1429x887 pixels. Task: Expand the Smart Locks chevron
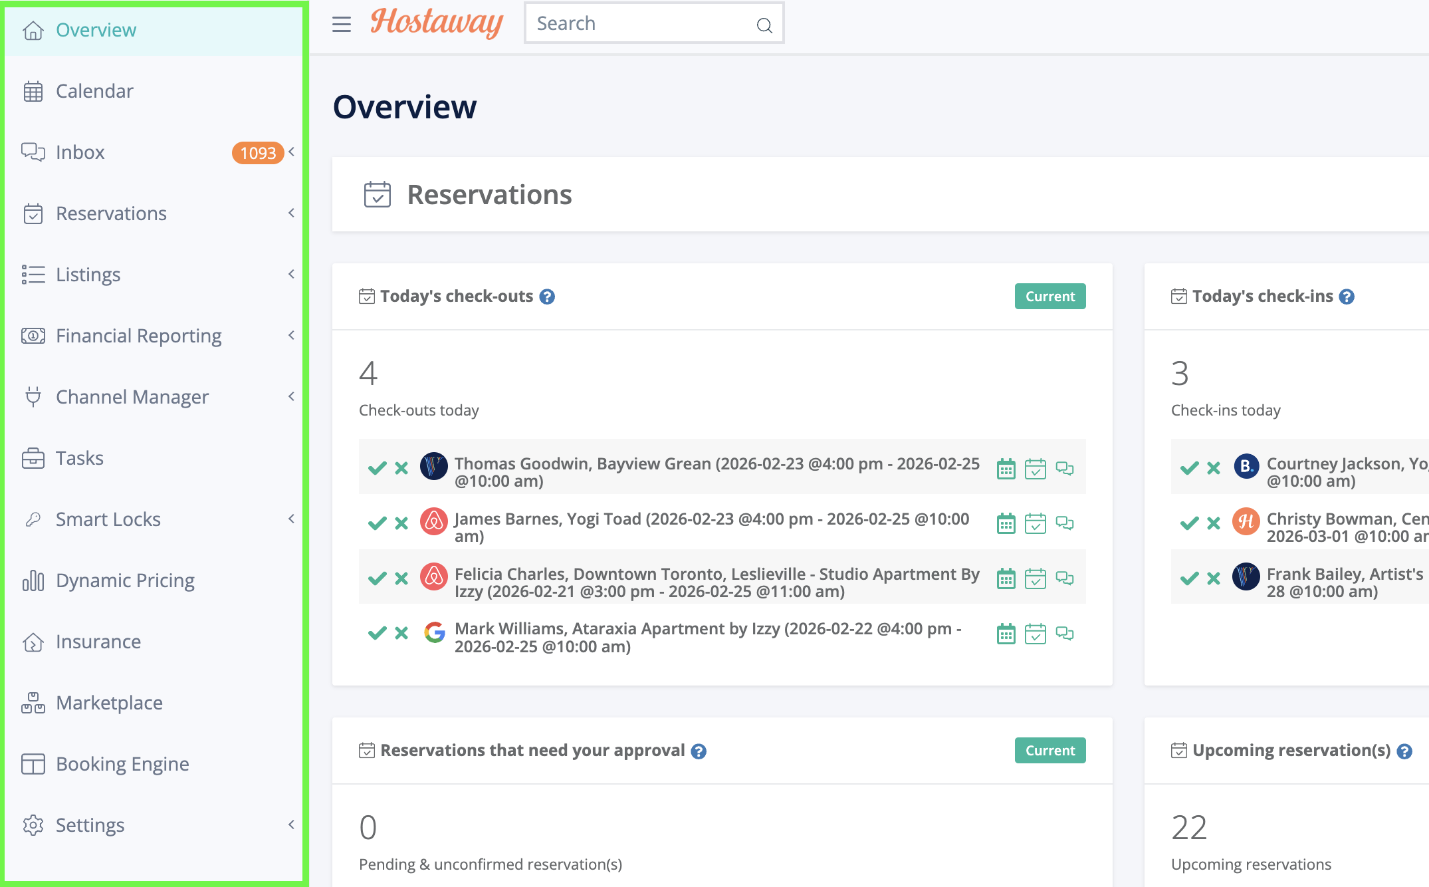pyautogui.click(x=292, y=519)
